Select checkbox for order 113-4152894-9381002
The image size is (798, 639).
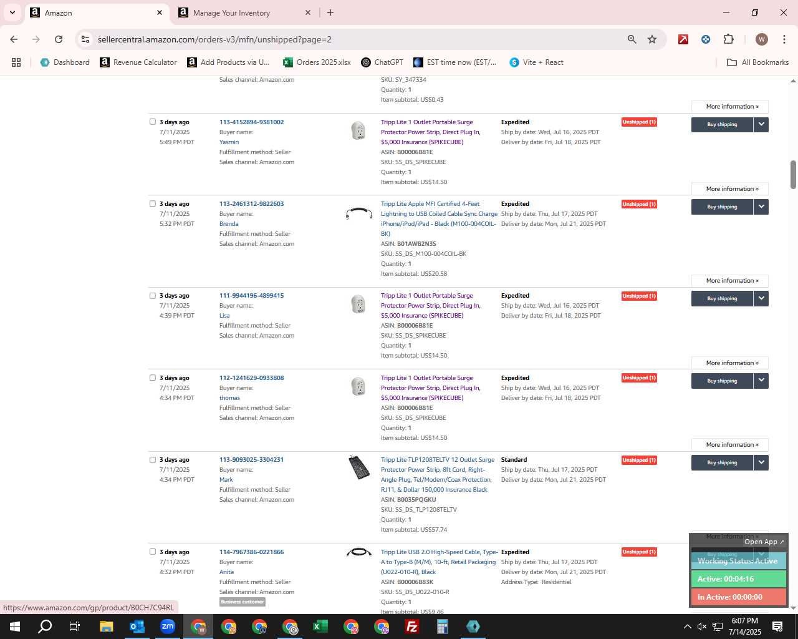(153, 122)
